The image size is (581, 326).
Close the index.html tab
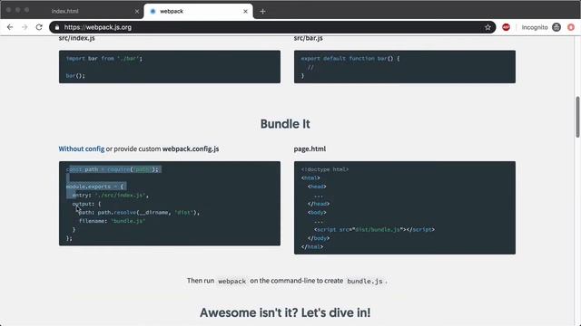137,12
